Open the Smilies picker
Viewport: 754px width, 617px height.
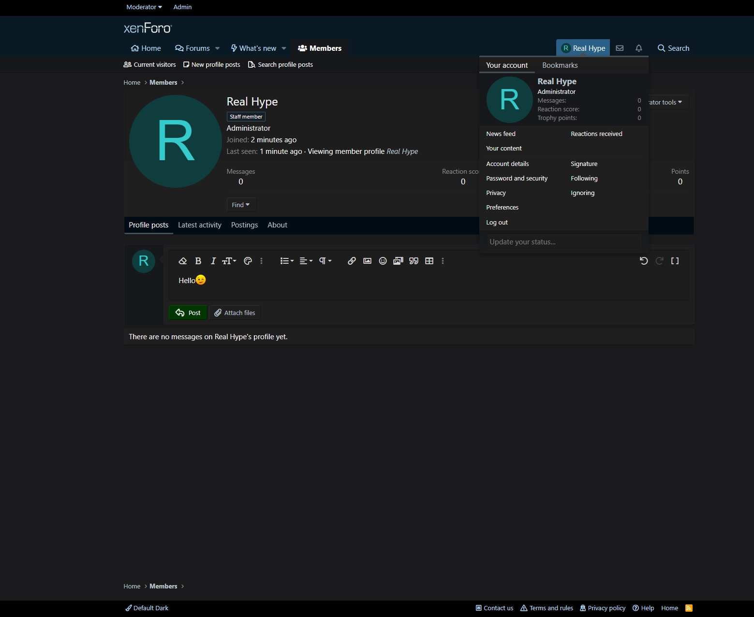coord(383,261)
